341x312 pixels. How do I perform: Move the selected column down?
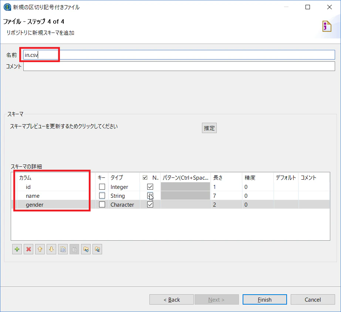click(x=51, y=249)
